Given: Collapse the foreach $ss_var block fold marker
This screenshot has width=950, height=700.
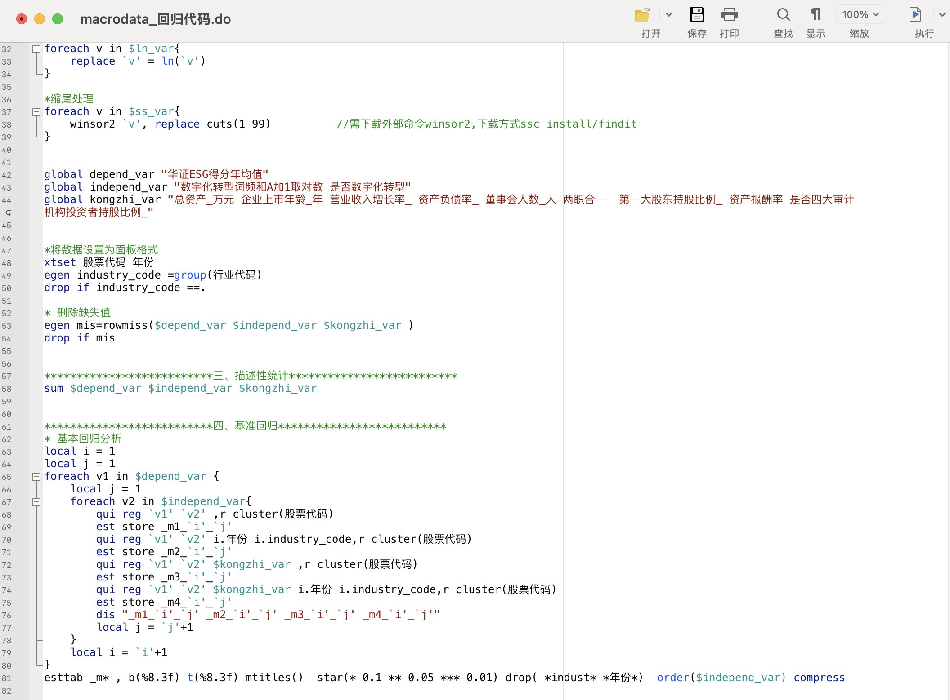Looking at the screenshot, I should click(x=36, y=111).
